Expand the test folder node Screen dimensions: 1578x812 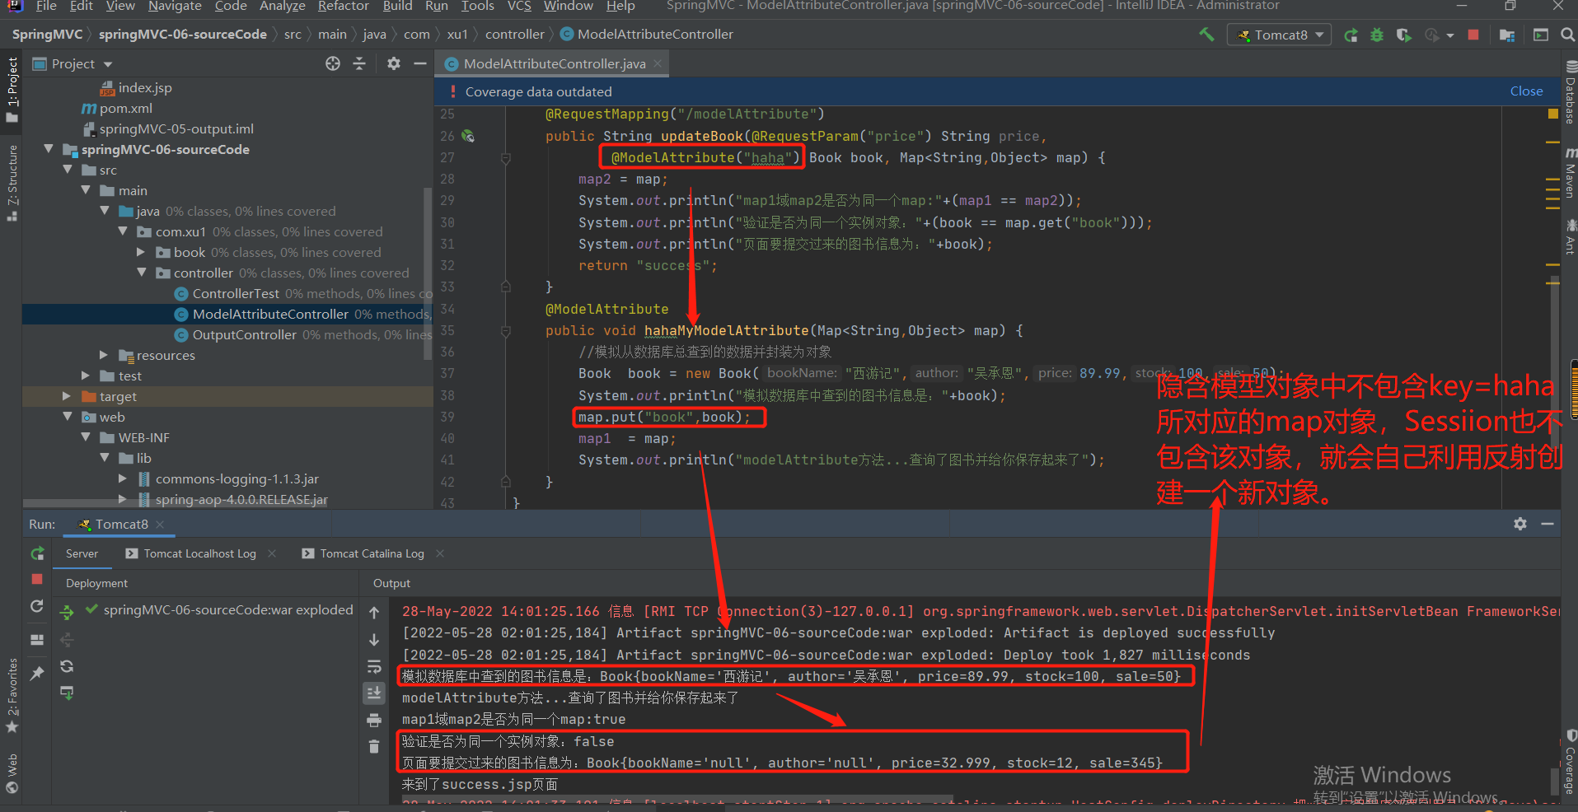(x=86, y=376)
